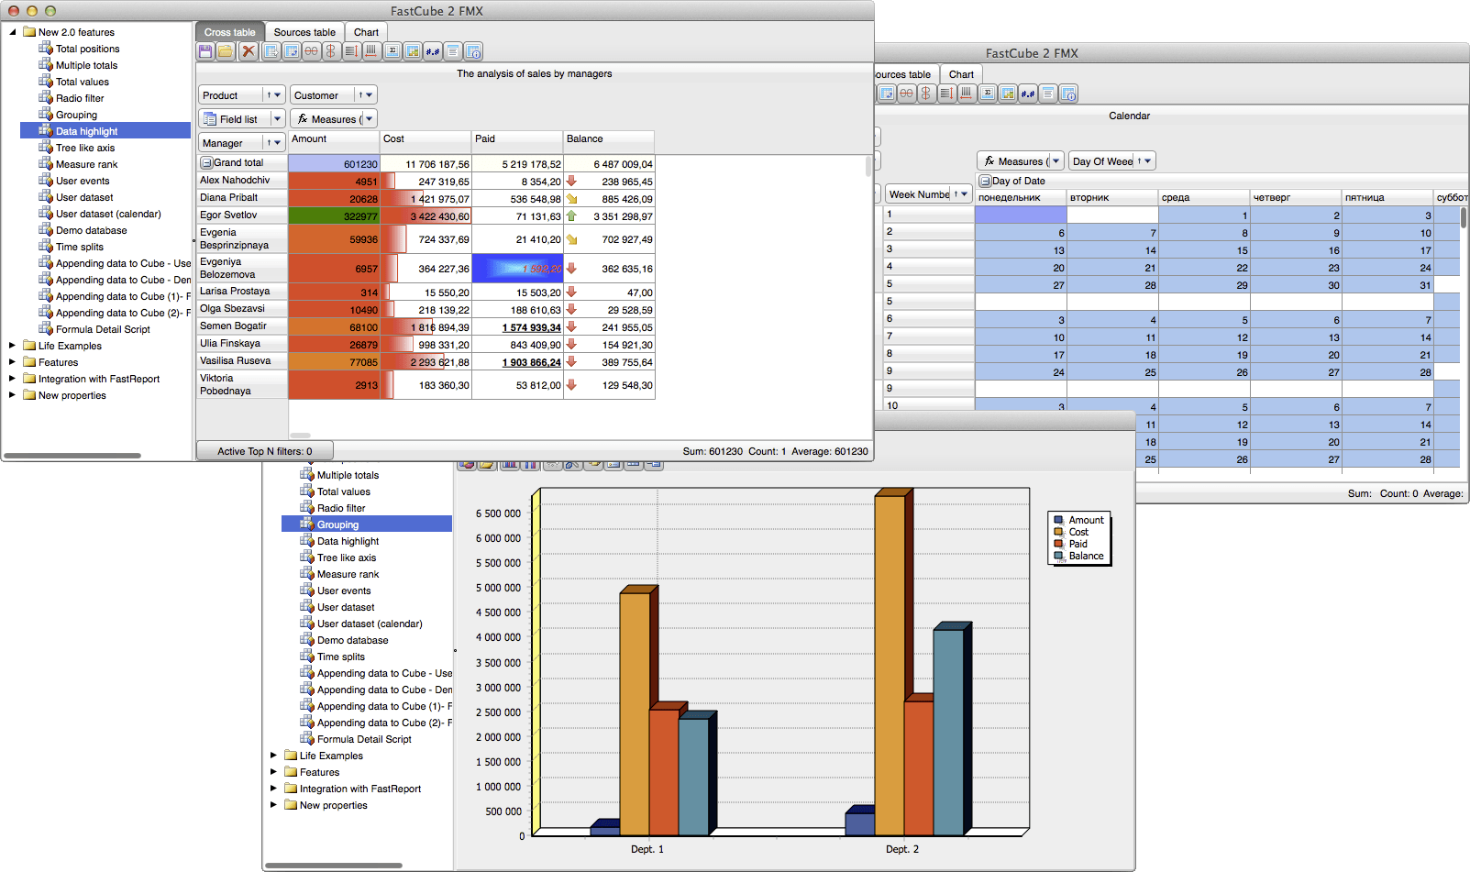1470x872 pixels.
Task: Click the table info icon in the sales analysis window
Action: coord(473,51)
